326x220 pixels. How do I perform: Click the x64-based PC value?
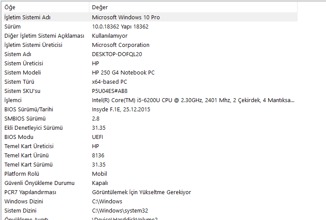[x=110, y=82]
